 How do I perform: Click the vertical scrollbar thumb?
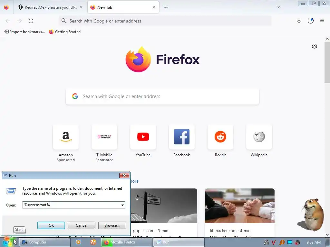click(x=327, y=62)
